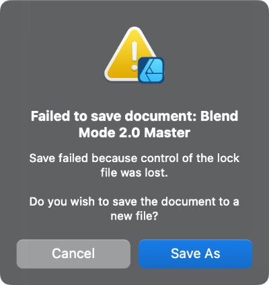Click the "Failed to save document" heading
The image size is (269, 285).
[x=114, y=116]
